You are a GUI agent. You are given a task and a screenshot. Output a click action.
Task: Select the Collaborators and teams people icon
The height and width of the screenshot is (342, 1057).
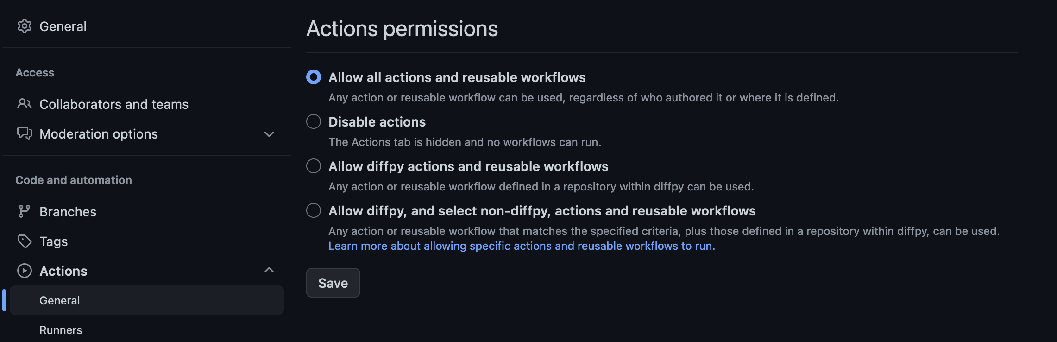point(25,104)
